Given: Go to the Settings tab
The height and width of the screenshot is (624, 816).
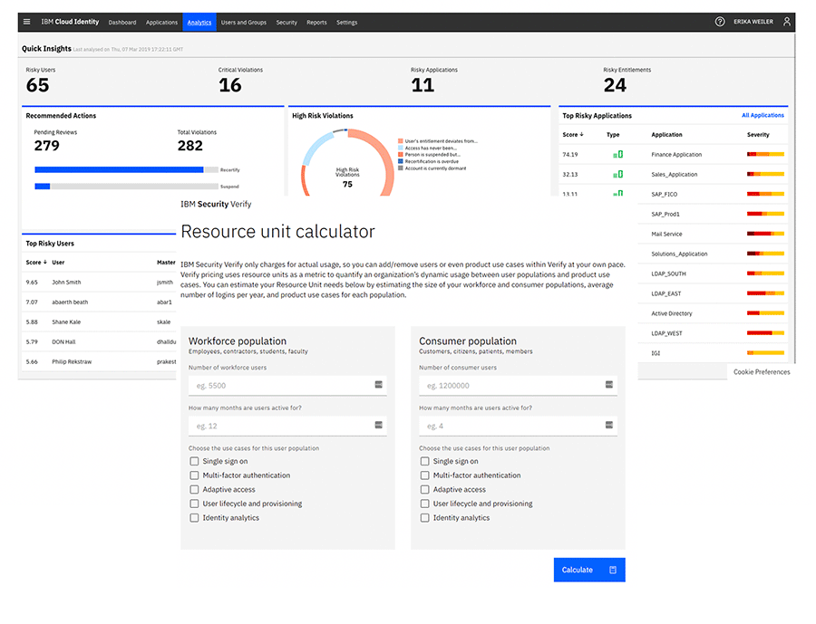Looking at the screenshot, I should pyautogui.click(x=346, y=23).
